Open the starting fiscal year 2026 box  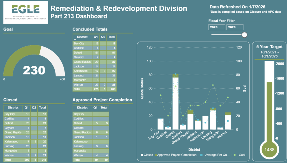216,27
